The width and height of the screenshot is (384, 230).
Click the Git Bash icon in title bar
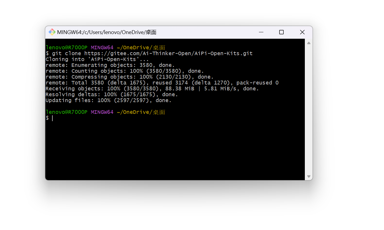52,32
